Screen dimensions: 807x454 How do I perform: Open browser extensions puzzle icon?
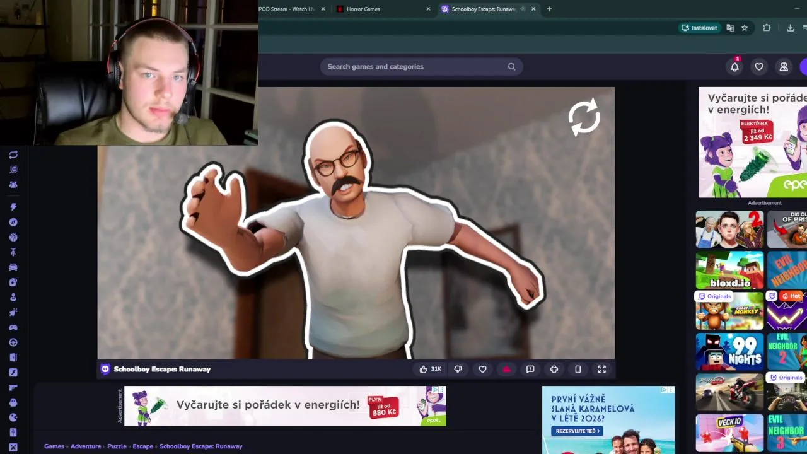[767, 28]
